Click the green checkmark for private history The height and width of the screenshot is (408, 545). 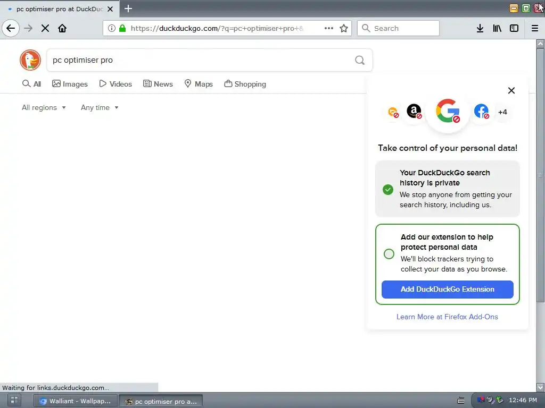388,190
